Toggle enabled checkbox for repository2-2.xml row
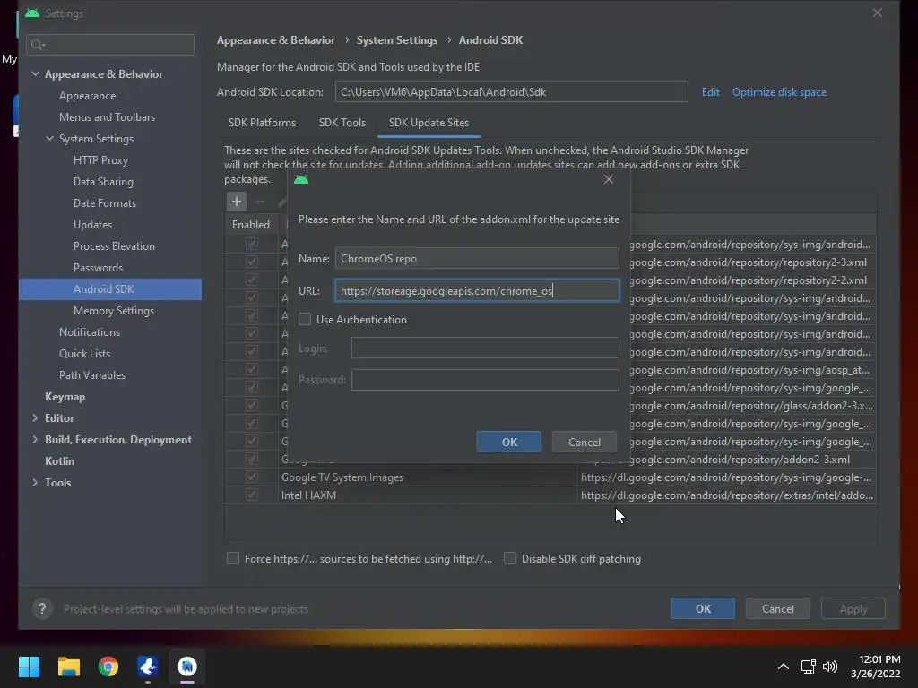 coord(252,280)
